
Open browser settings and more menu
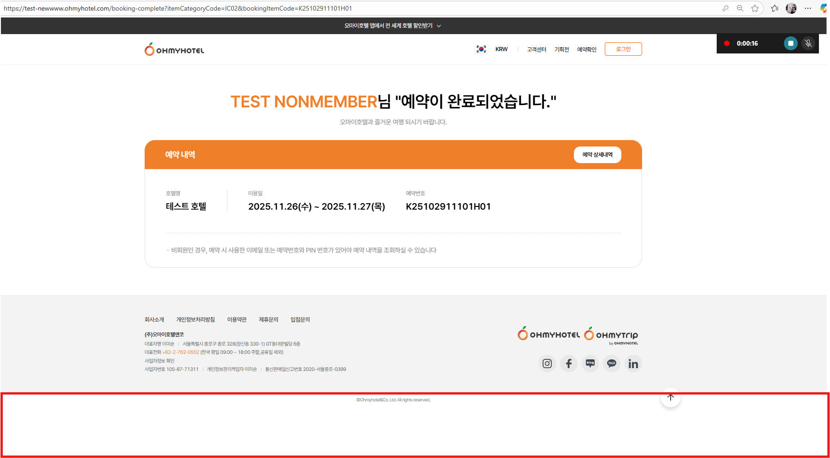(808, 8)
